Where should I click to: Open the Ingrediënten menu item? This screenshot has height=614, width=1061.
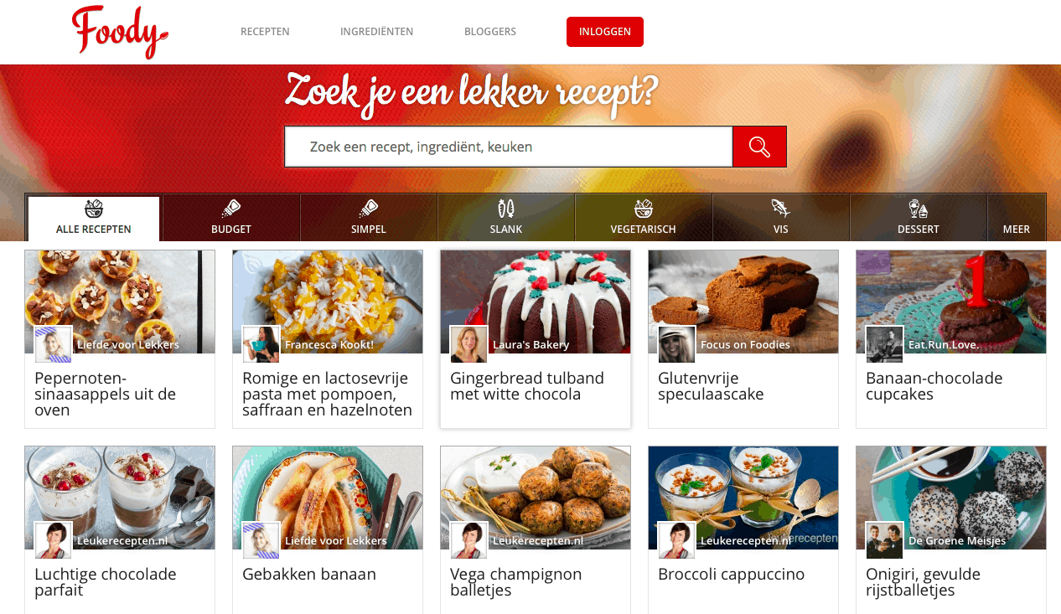point(377,32)
